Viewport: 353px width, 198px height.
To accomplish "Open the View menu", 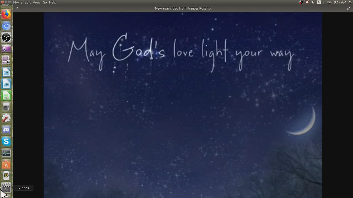I will coord(36,2).
